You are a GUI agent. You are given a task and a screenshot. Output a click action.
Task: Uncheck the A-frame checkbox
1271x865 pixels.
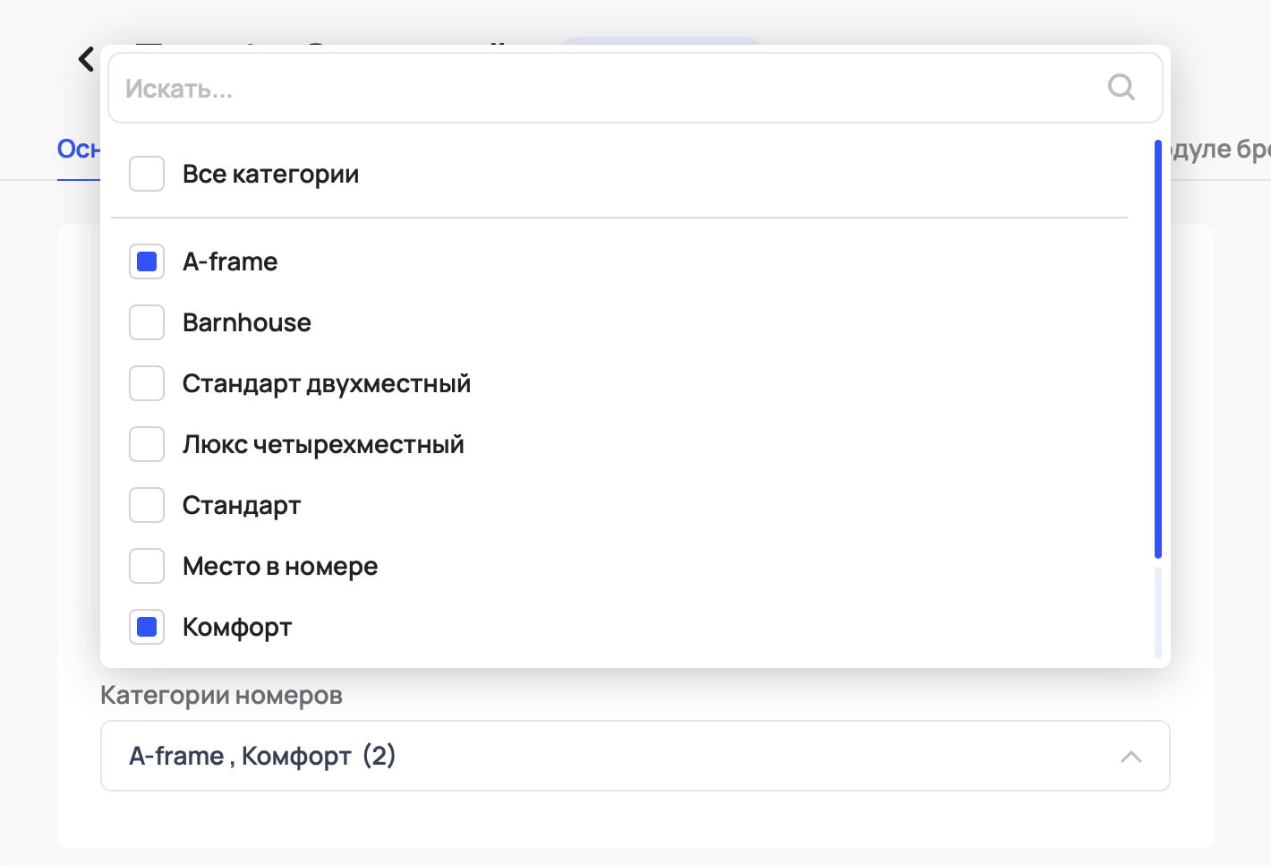147,261
